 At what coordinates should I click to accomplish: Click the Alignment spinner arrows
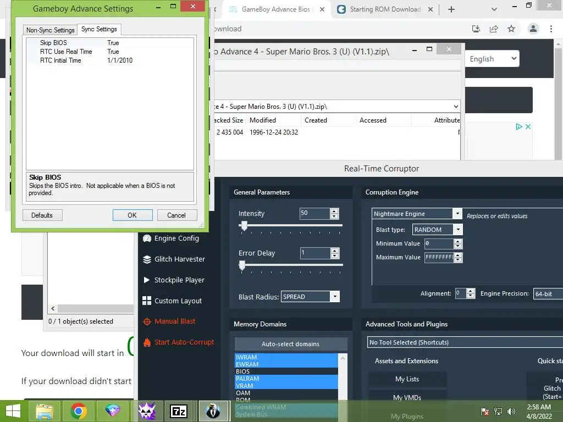471,293
